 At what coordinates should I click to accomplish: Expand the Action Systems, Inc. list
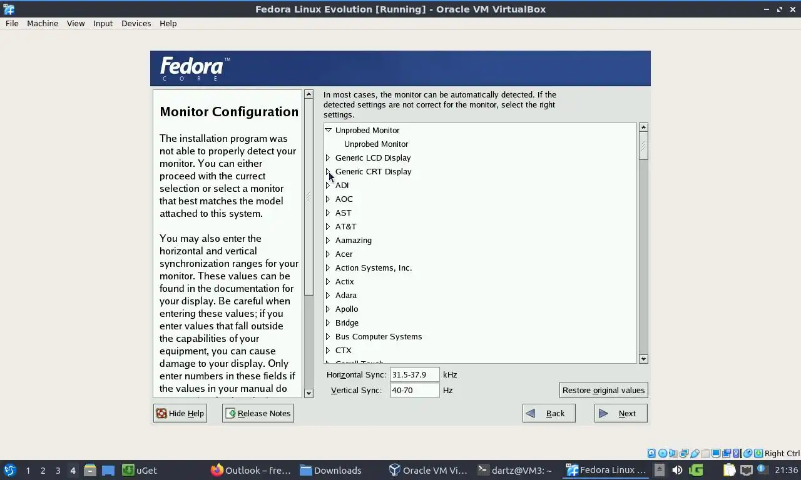(328, 267)
